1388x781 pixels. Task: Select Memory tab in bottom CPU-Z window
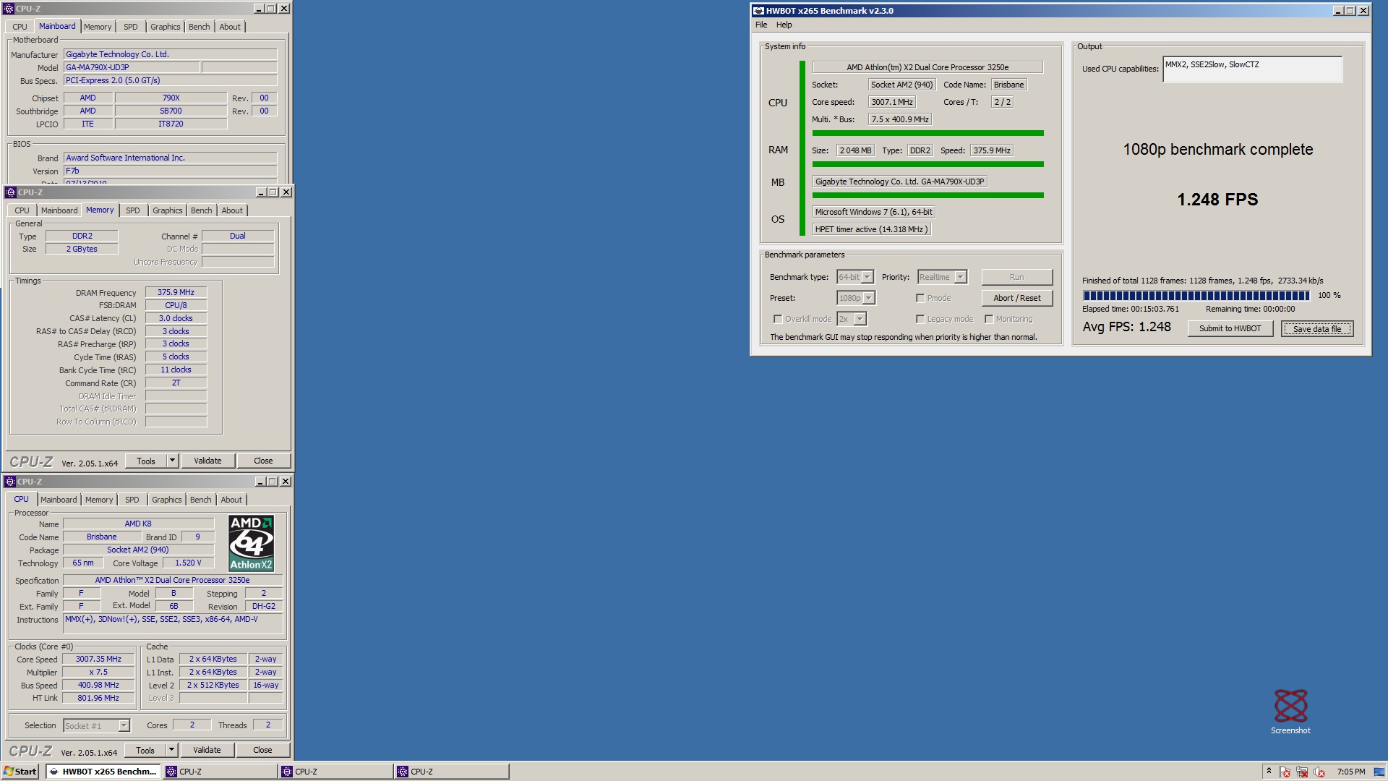click(99, 500)
